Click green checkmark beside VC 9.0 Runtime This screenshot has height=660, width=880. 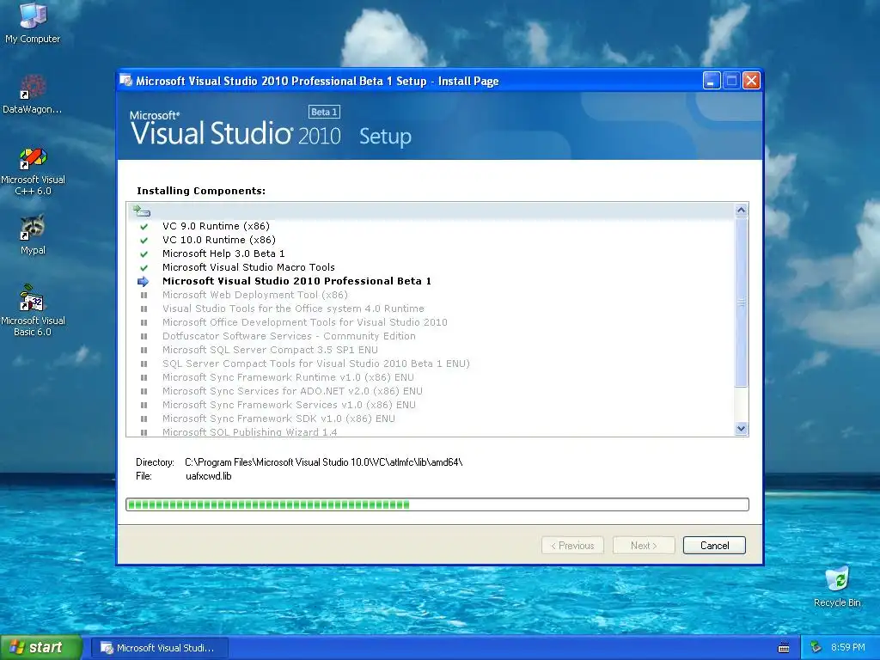coord(144,226)
